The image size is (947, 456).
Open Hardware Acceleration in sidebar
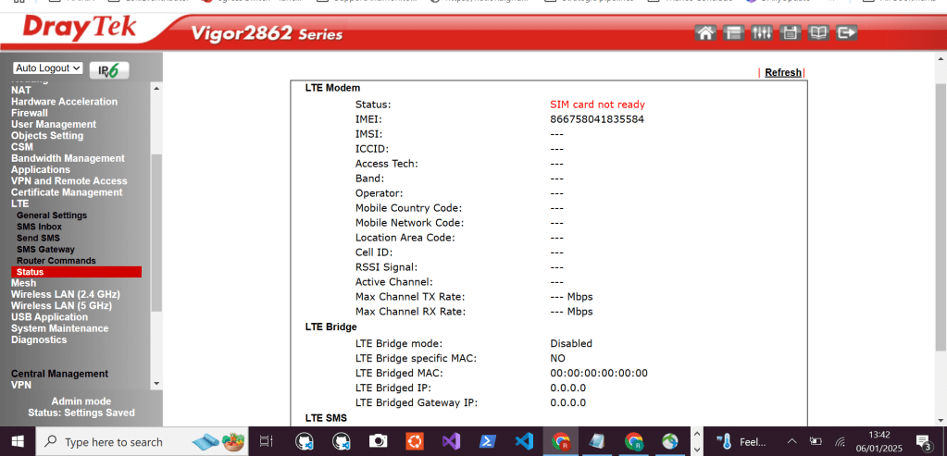64,102
